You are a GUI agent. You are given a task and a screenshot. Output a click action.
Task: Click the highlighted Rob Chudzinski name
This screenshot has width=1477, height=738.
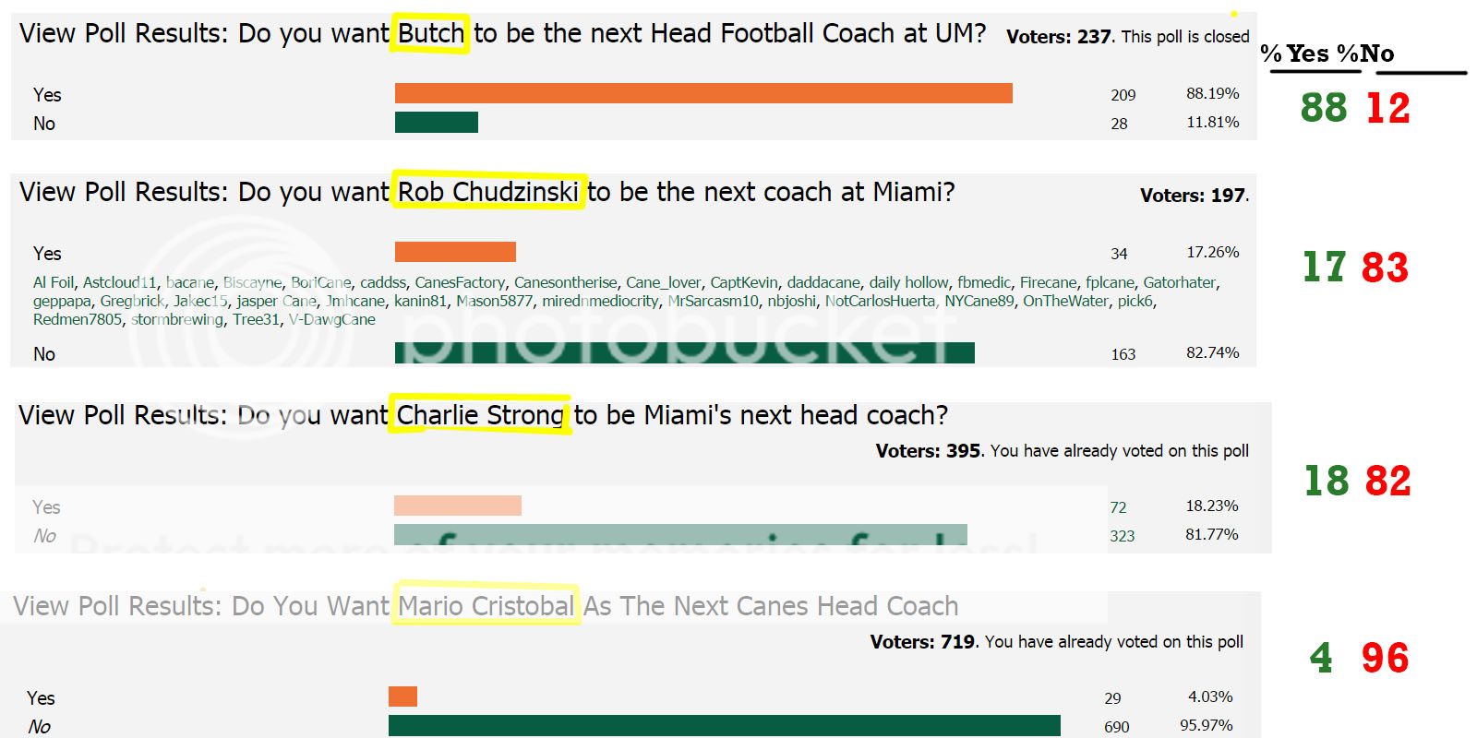point(488,192)
